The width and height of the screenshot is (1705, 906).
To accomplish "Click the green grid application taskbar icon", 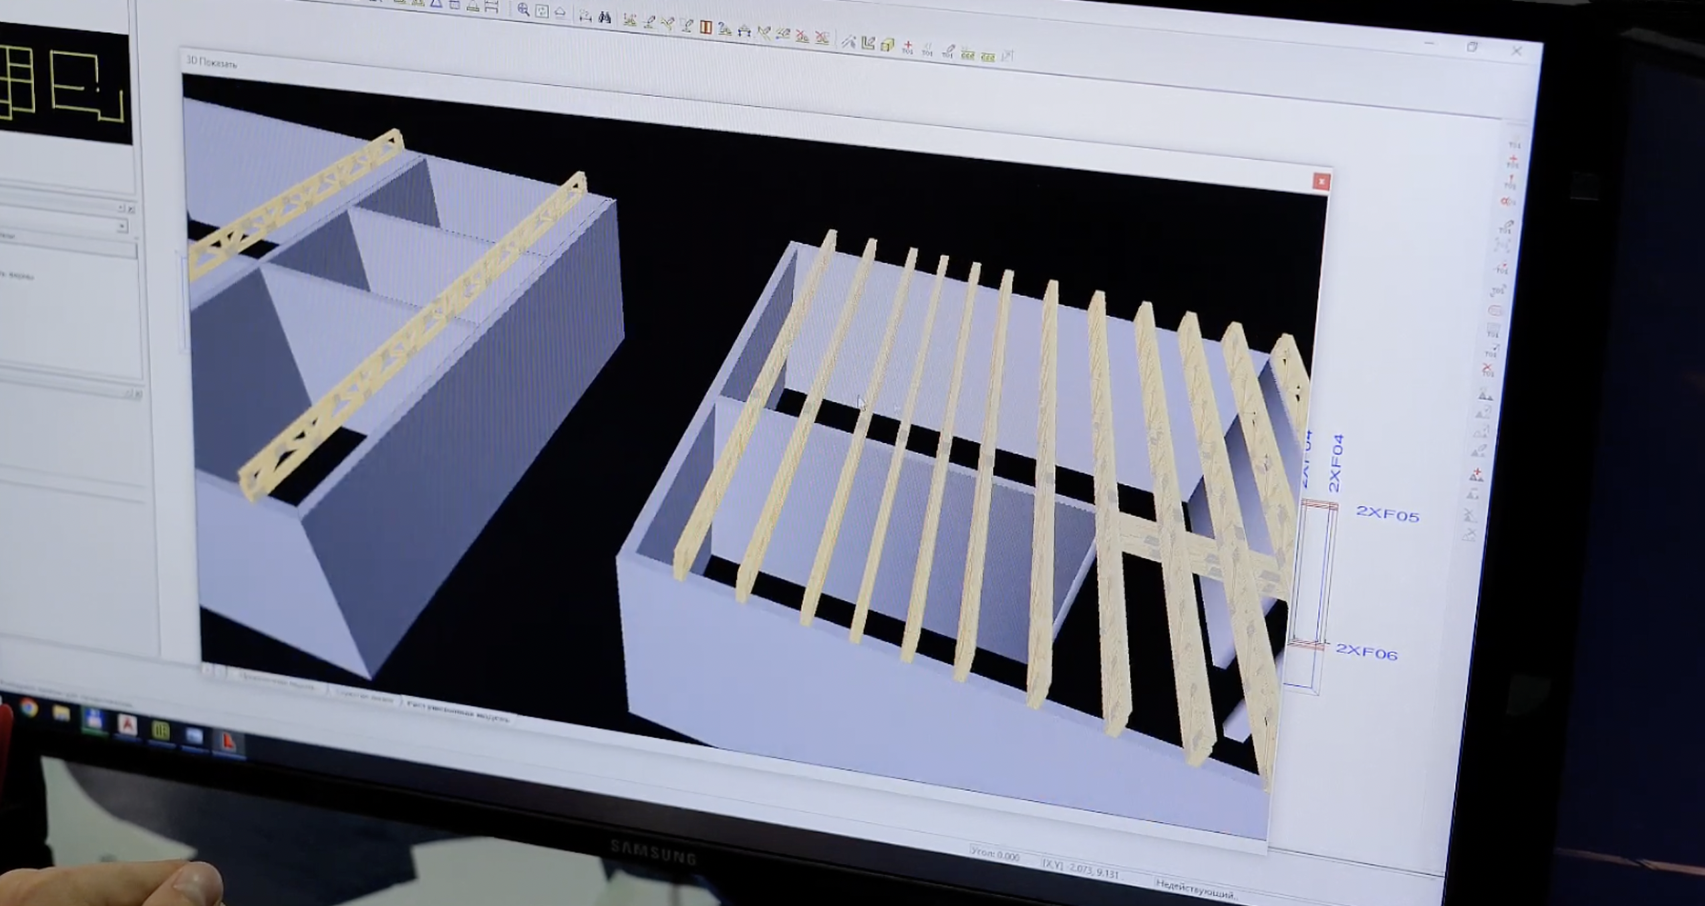I will point(160,731).
